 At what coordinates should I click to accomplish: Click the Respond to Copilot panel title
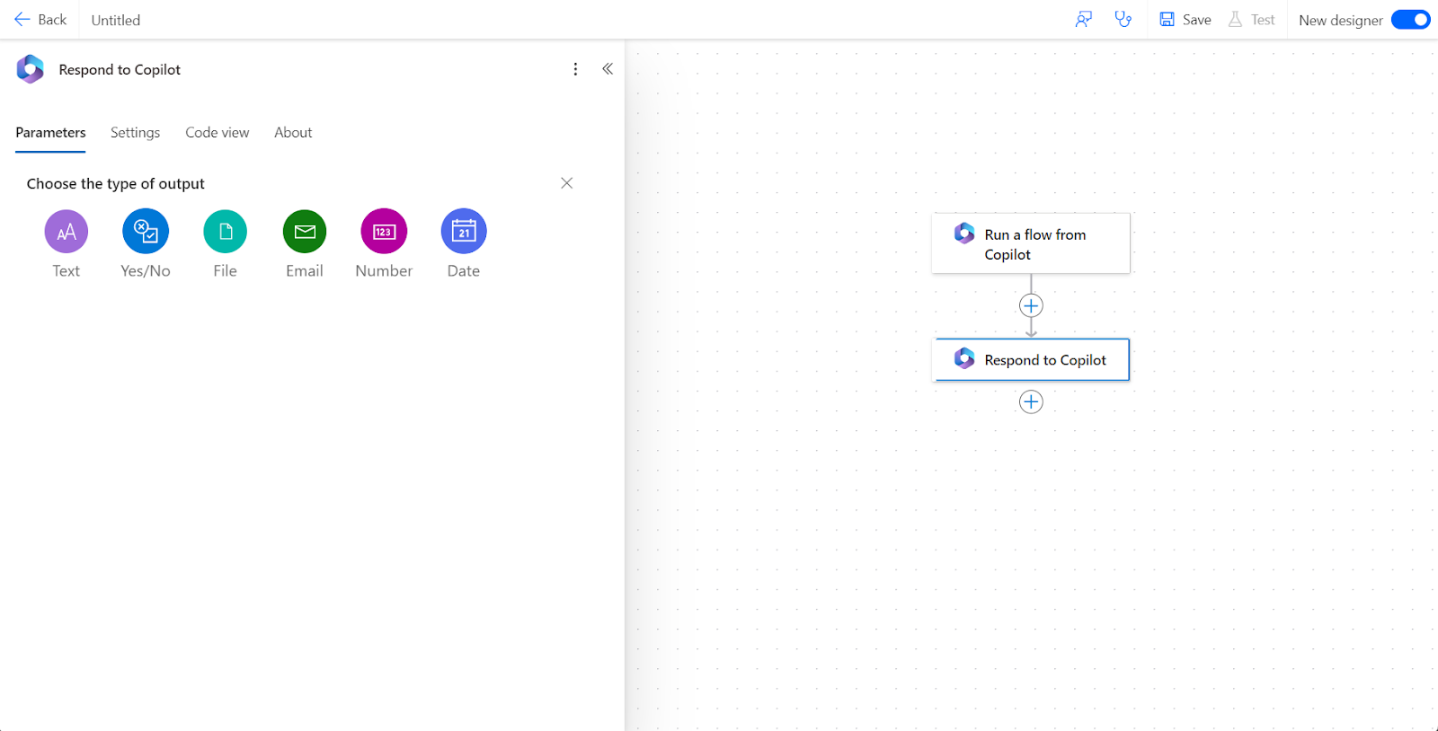pyautogui.click(x=120, y=70)
